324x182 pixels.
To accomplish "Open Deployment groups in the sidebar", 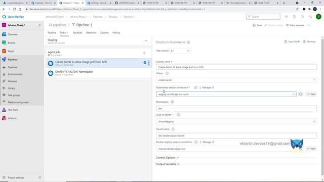I will click(x=18, y=102).
